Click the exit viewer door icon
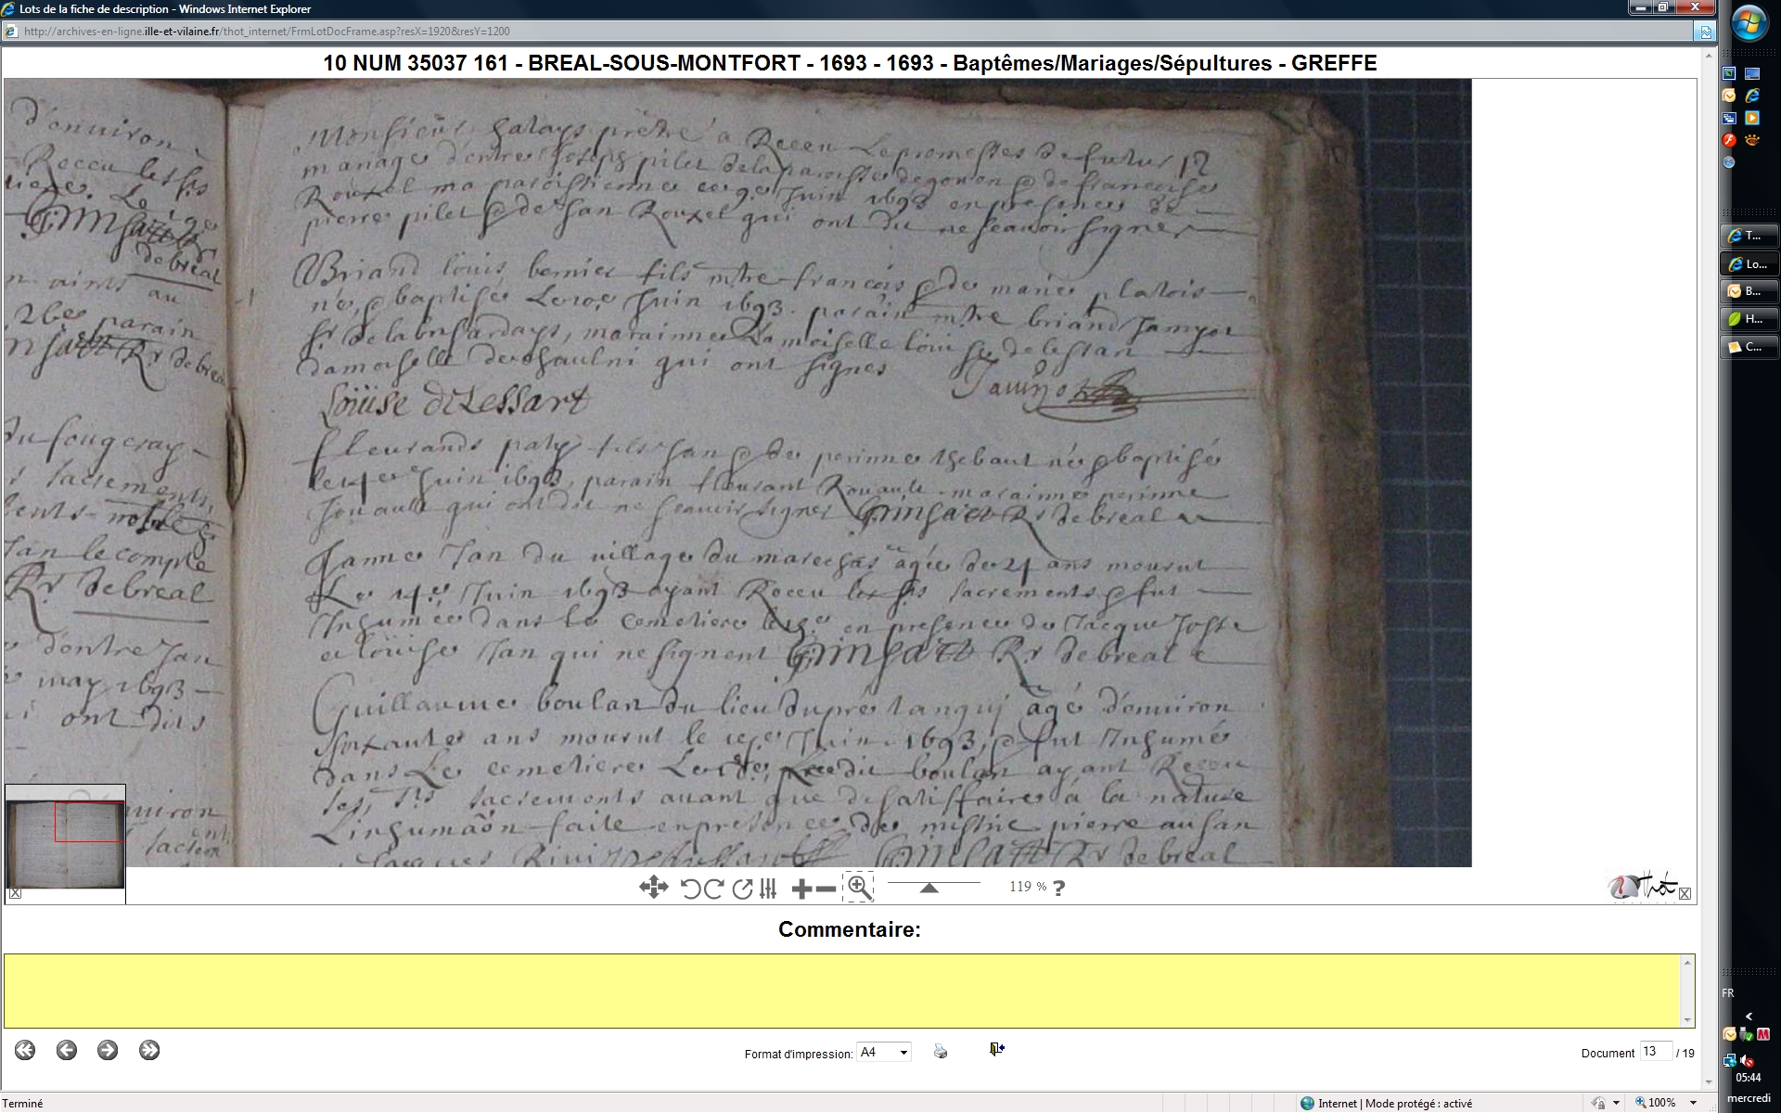The width and height of the screenshot is (1781, 1113). pos(996,1049)
